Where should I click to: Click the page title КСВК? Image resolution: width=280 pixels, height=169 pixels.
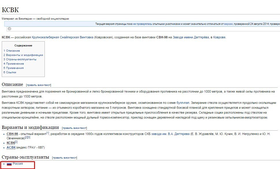click(x=10, y=10)
